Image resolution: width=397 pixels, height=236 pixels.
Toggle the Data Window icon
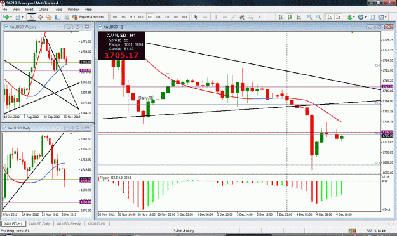[x=40, y=17]
